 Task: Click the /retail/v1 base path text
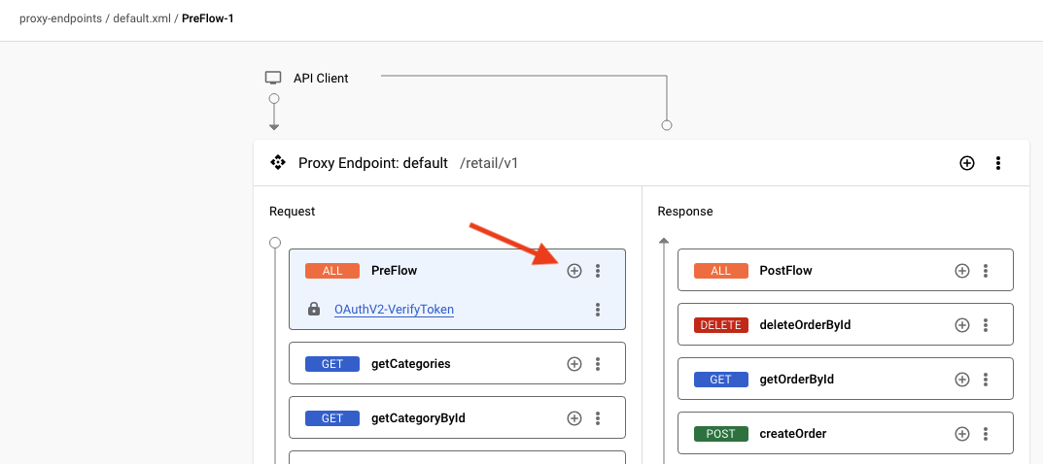pyautogui.click(x=489, y=163)
